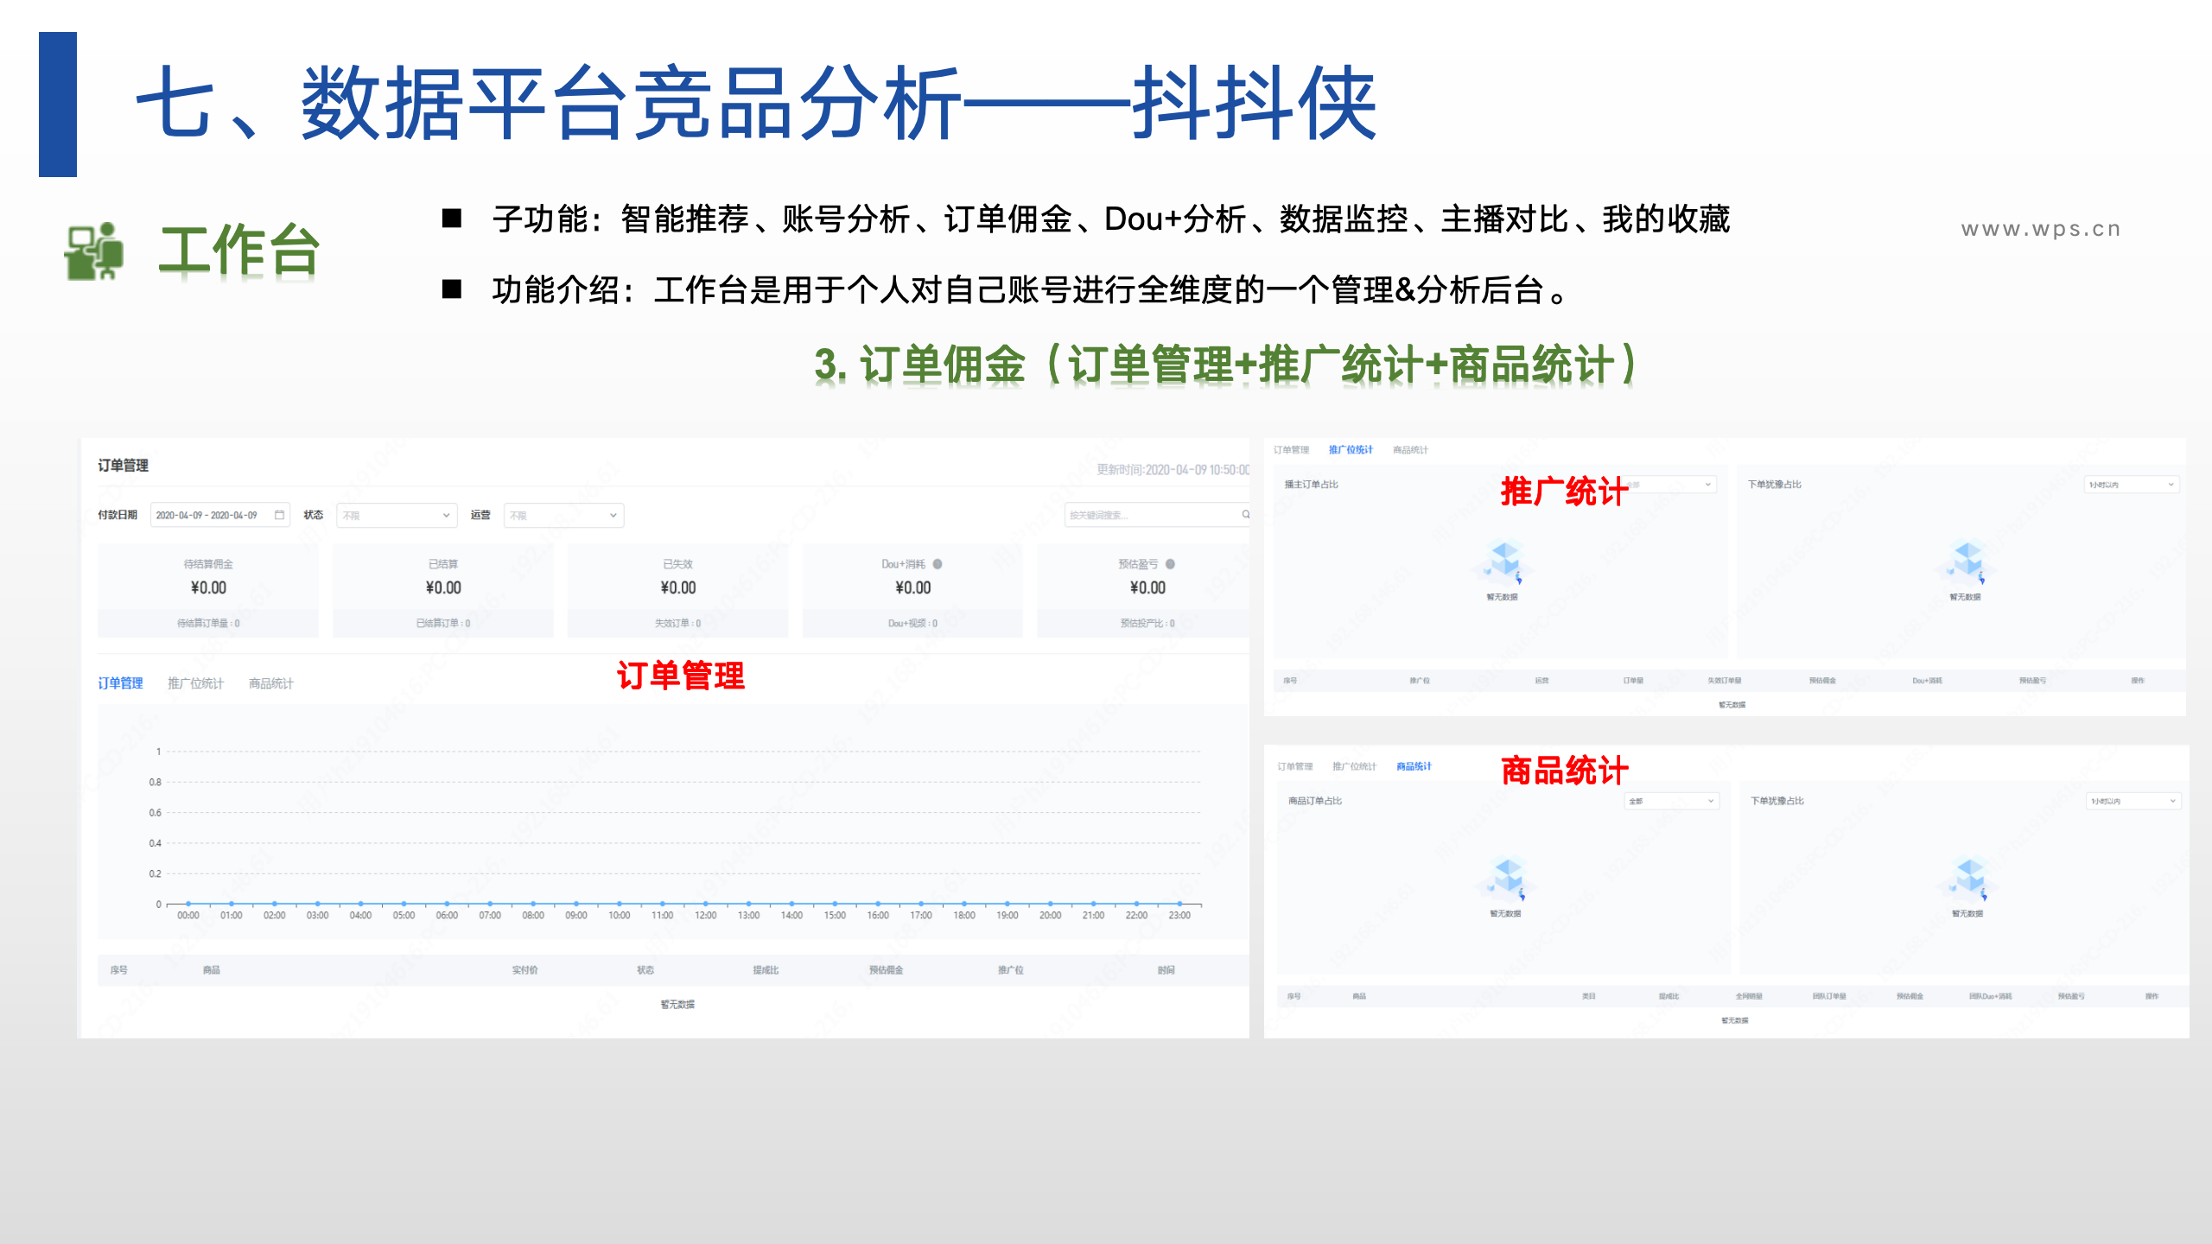
Task: Click empty-data box icon under 商品订单占比
Action: coord(1506,879)
